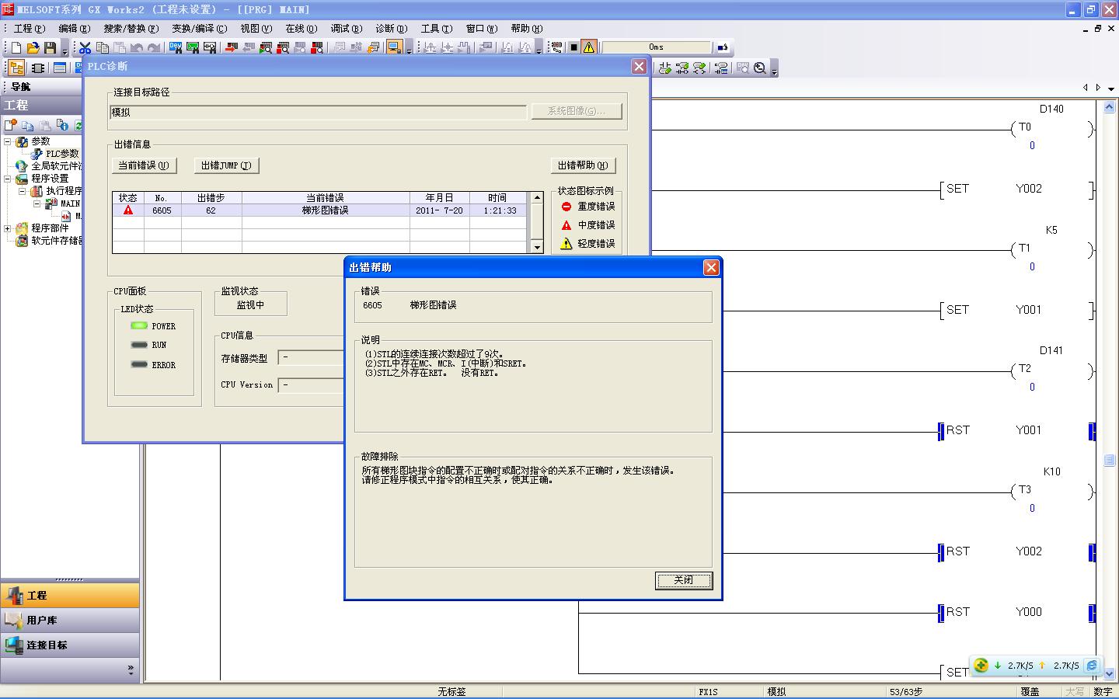Click the yellow warning triangle toolbar icon
The height and width of the screenshot is (699, 1119).
pos(589,47)
